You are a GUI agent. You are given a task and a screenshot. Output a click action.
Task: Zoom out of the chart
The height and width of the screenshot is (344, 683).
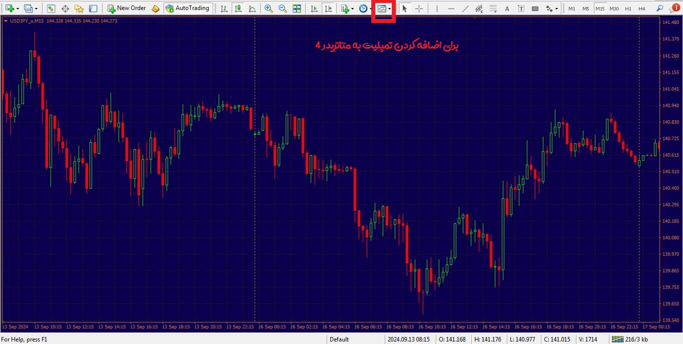(283, 9)
